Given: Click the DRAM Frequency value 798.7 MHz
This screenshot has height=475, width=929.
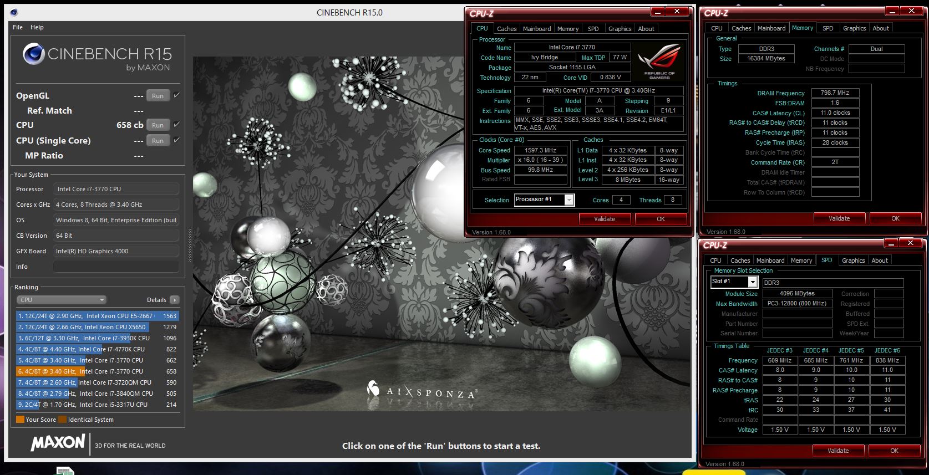Looking at the screenshot, I should [x=835, y=93].
